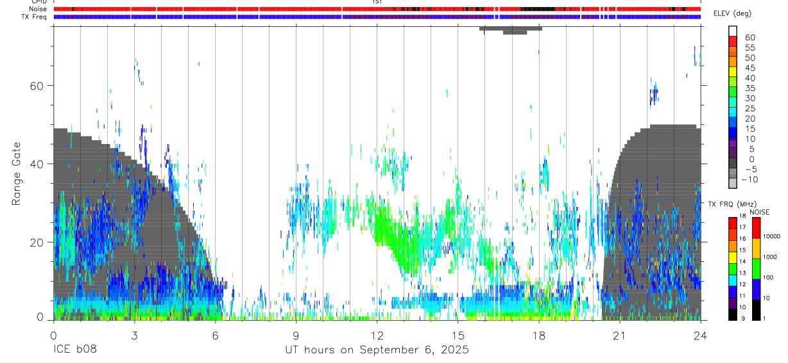The image size is (788, 363).
Task: Click NOISE legend value '10000'
Action: click(x=772, y=236)
